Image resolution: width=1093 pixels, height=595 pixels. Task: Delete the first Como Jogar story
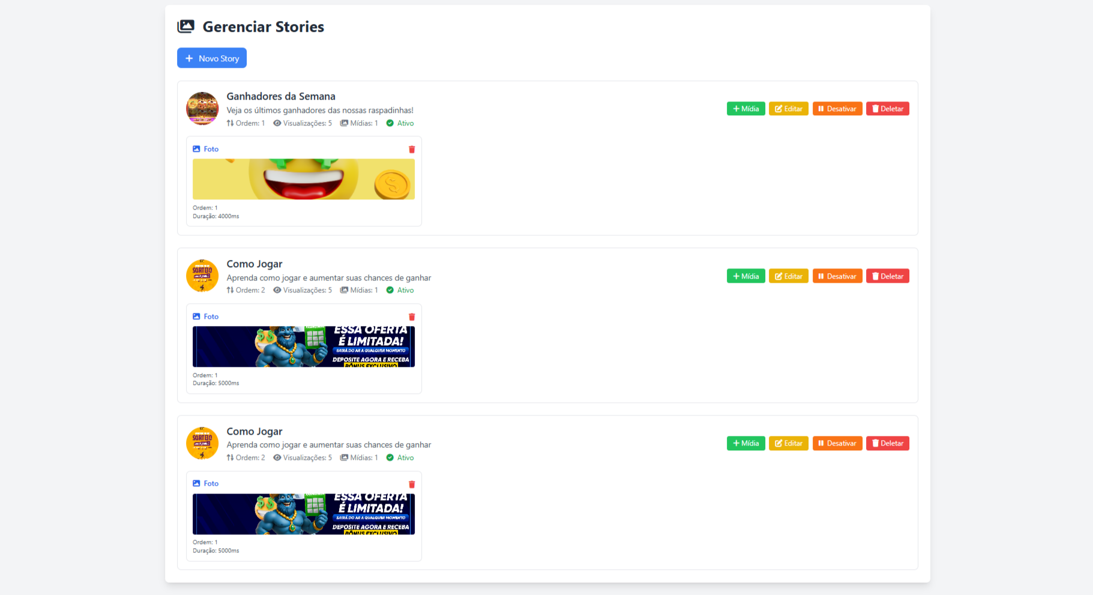[x=888, y=276]
